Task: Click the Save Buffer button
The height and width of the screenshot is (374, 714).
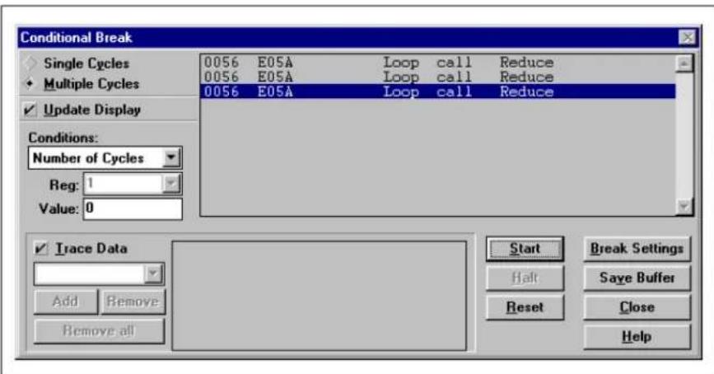Action: click(x=637, y=278)
